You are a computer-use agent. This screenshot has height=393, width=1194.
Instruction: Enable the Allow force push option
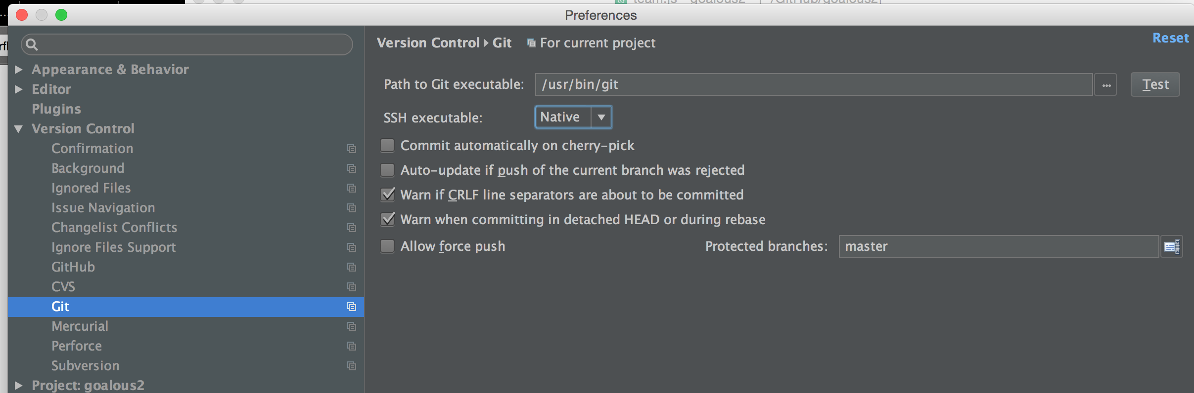(x=387, y=246)
